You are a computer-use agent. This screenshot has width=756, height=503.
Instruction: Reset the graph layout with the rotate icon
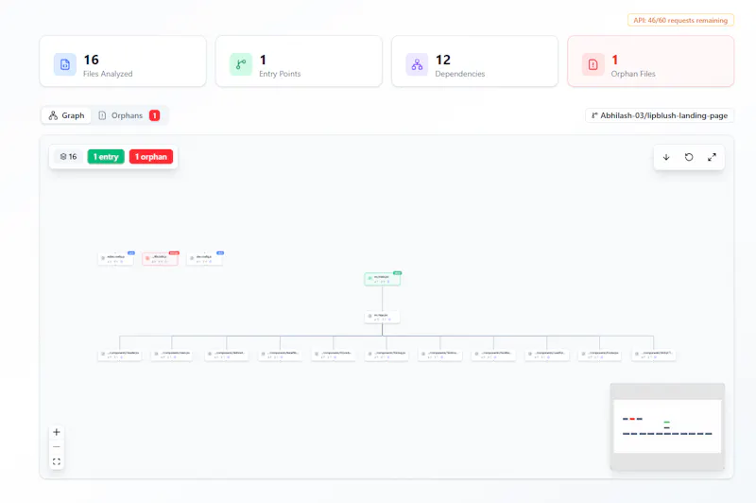point(689,157)
